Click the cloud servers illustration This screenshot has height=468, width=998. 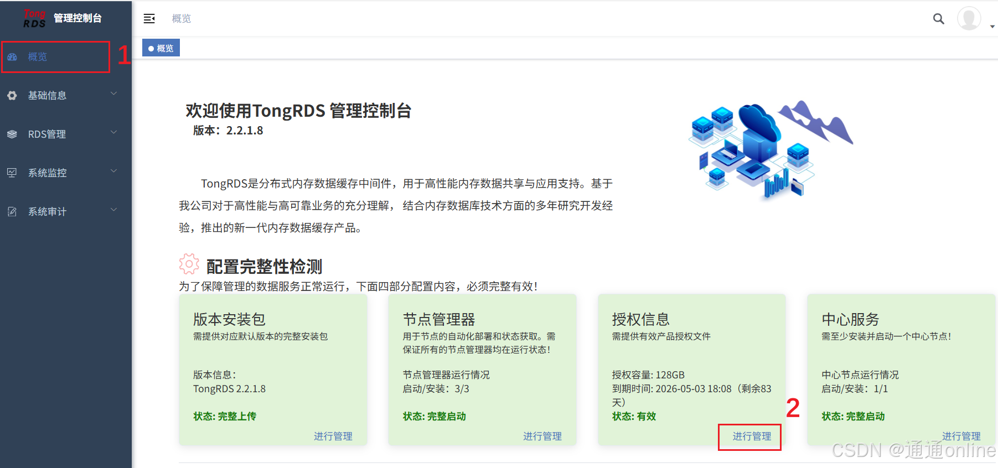pyautogui.click(x=771, y=149)
